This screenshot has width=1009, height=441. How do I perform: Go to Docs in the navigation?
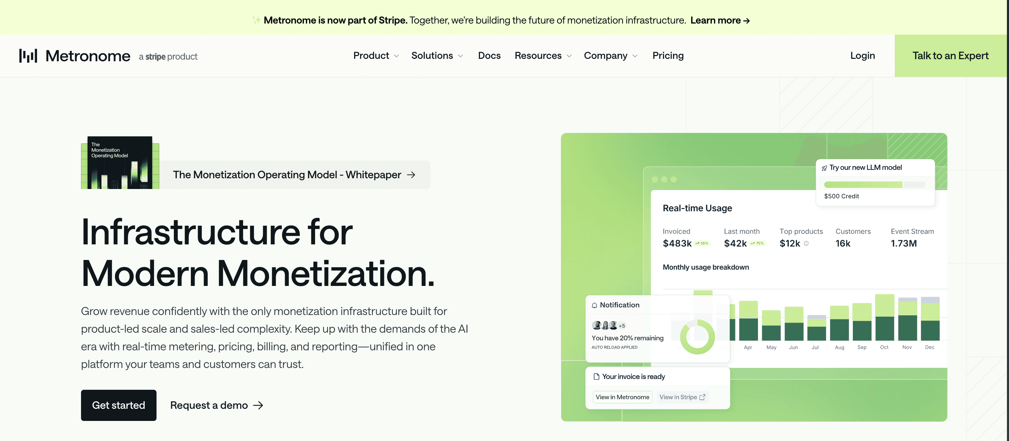pyautogui.click(x=489, y=56)
